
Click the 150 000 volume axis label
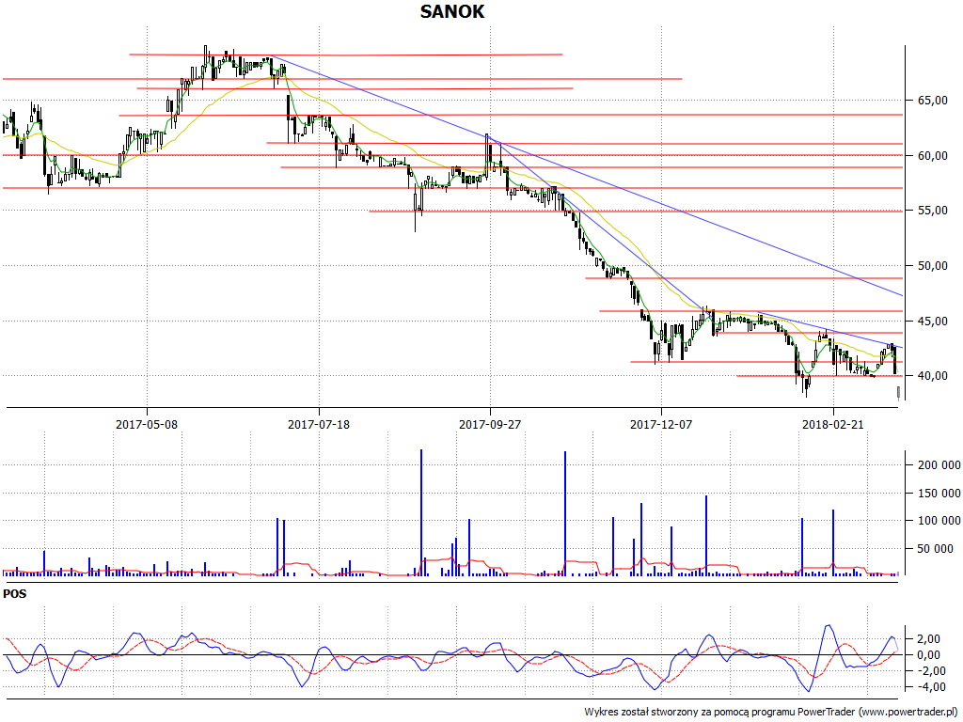(939, 493)
